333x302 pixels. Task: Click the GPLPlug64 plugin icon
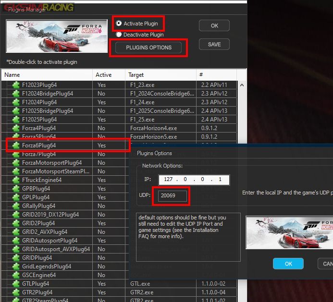(x=16, y=197)
